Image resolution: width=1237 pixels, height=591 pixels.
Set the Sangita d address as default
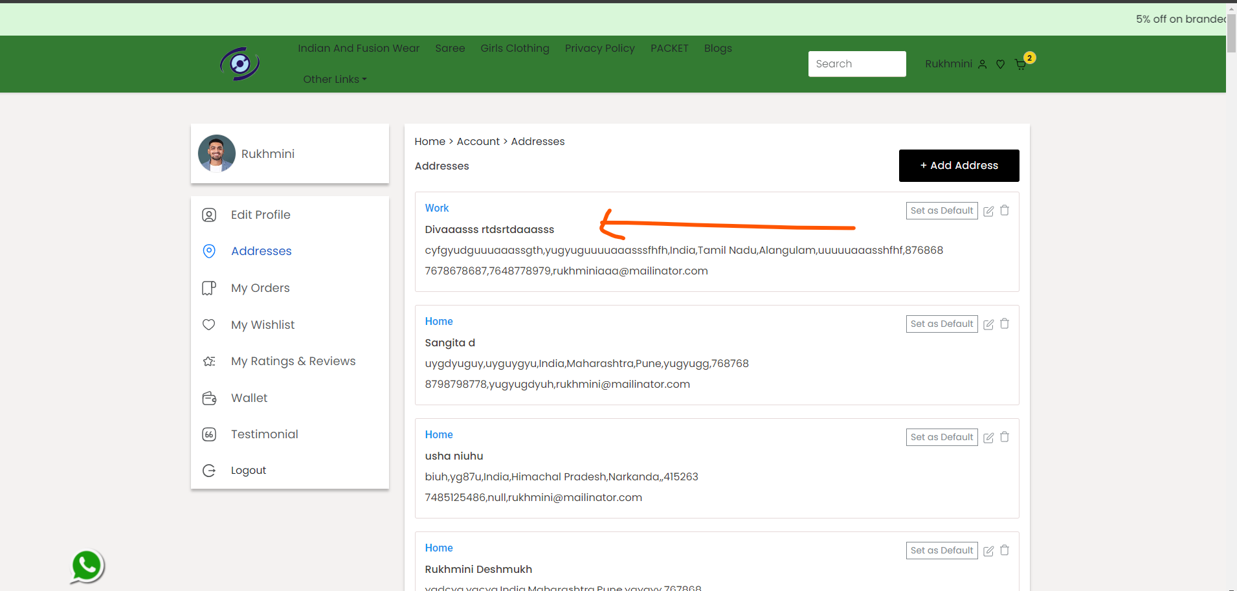[942, 324]
